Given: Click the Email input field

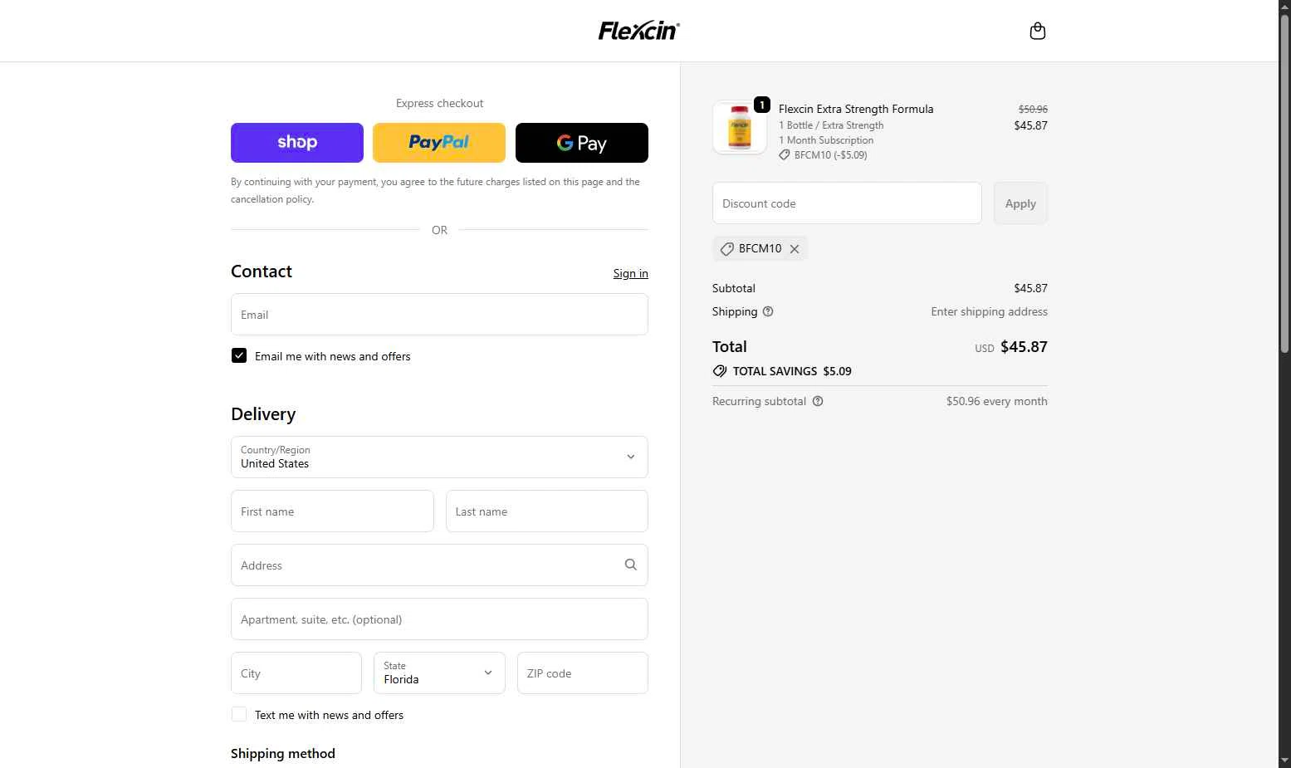Looking at the screenshot, I should click(x=439, y=315).
